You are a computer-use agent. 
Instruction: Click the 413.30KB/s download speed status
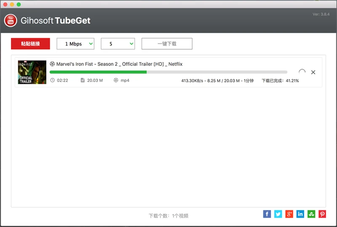click(x=217, y=81)
